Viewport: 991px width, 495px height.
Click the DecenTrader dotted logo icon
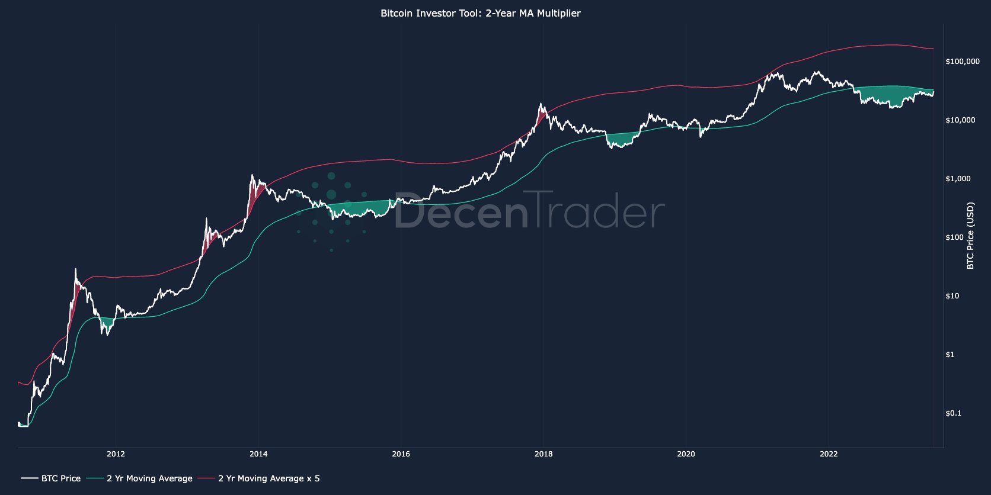coord(332,211)
